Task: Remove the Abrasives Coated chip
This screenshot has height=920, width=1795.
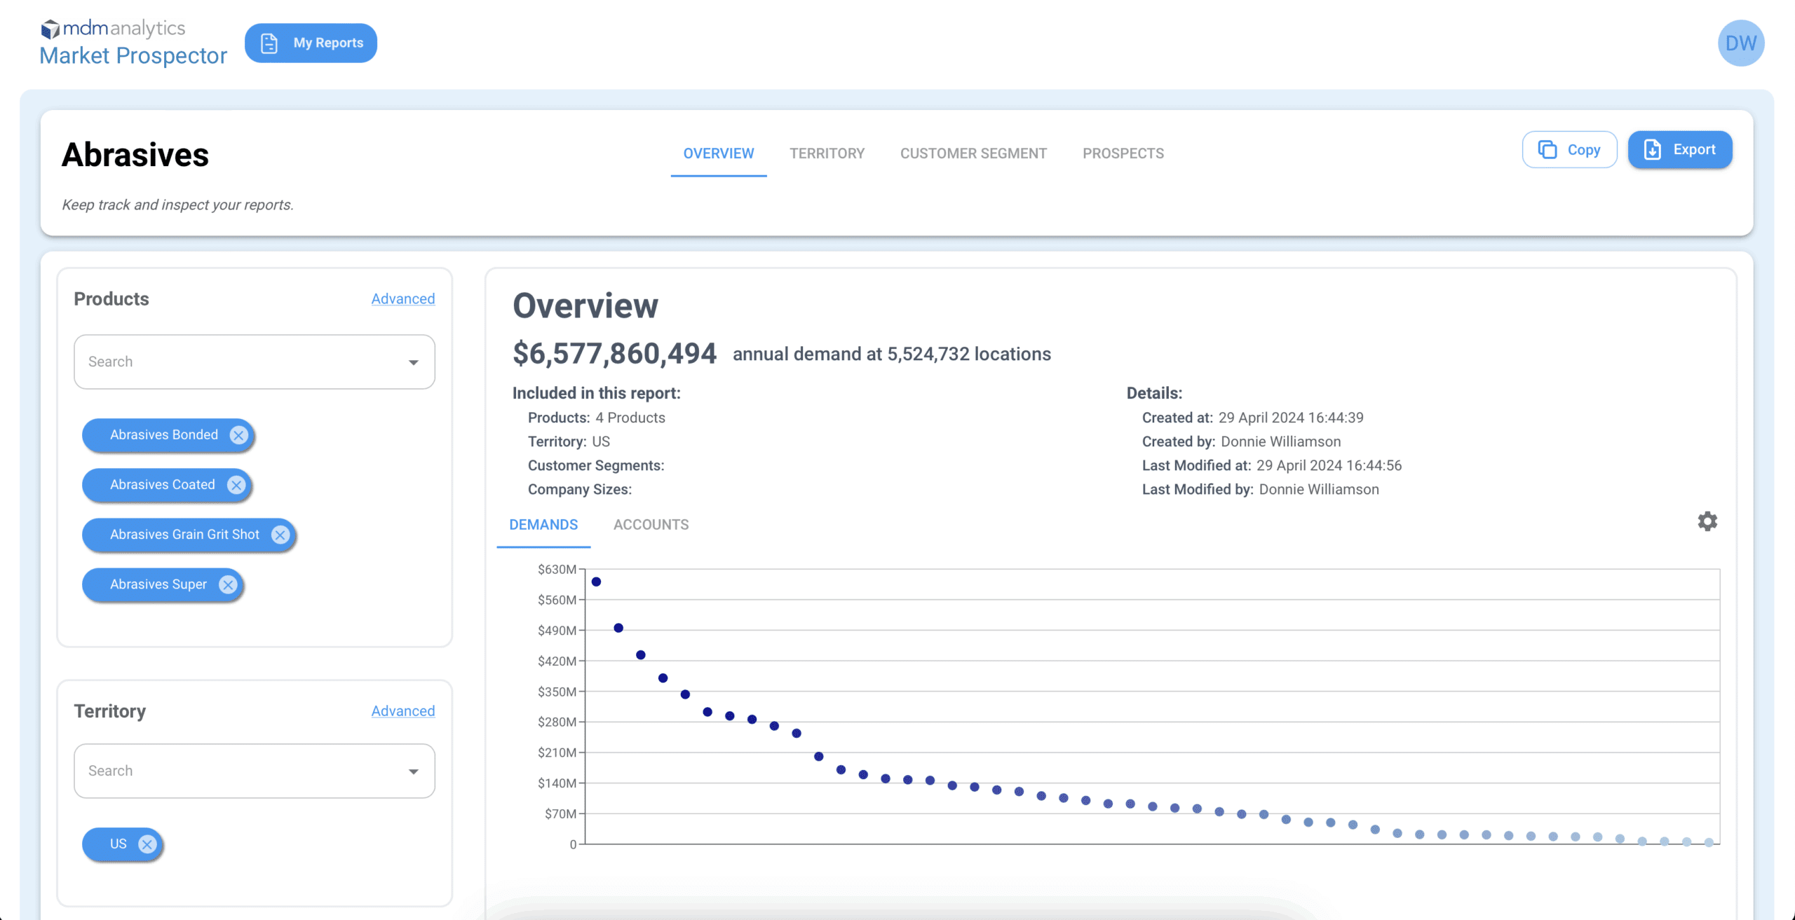Action: 236,485
